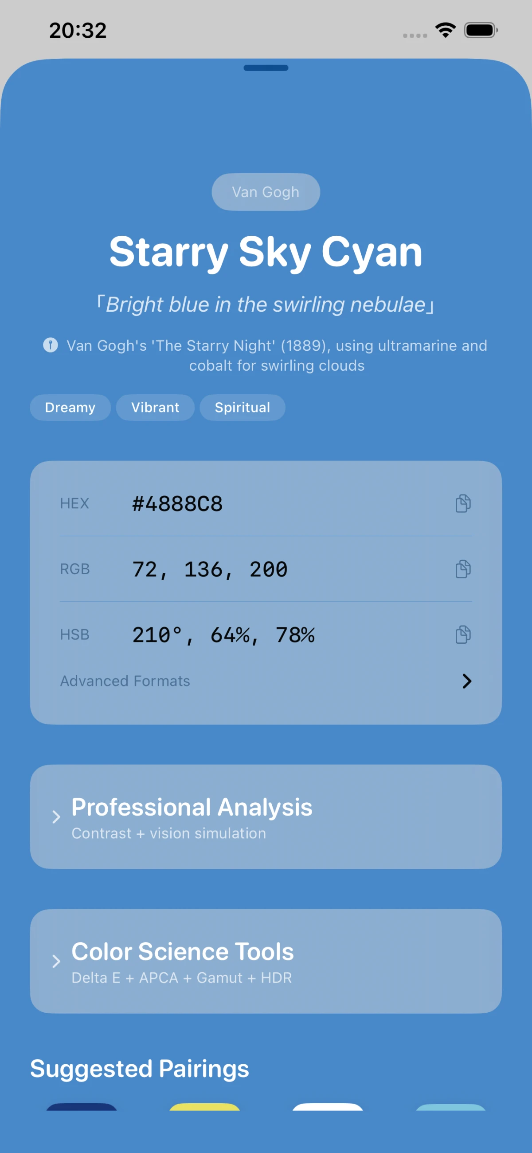Select the Vibrant mood tag
532x1153 pixels.
(155, 407)
